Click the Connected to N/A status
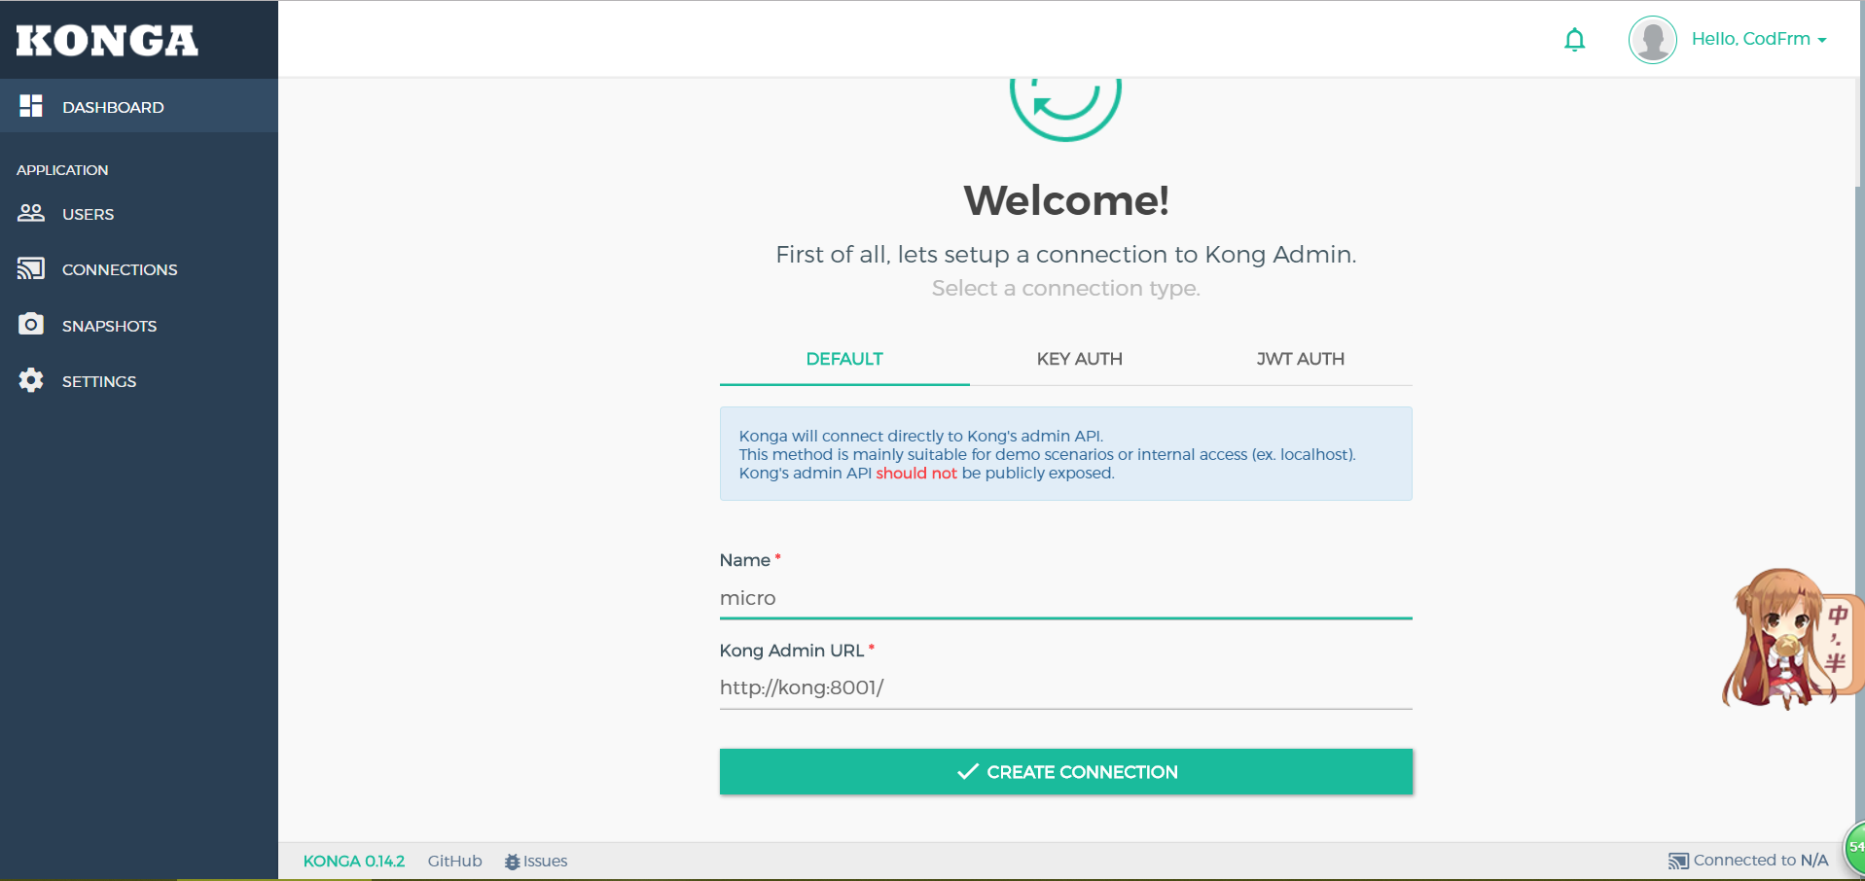The width and height of the screenshot is (1865, 881). coord(1749,861)
